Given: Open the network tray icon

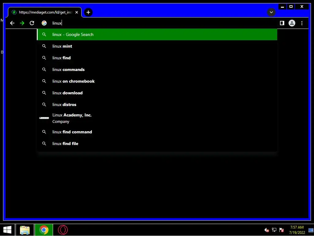Looking at the screenshot, I should (x=274, y=230).
